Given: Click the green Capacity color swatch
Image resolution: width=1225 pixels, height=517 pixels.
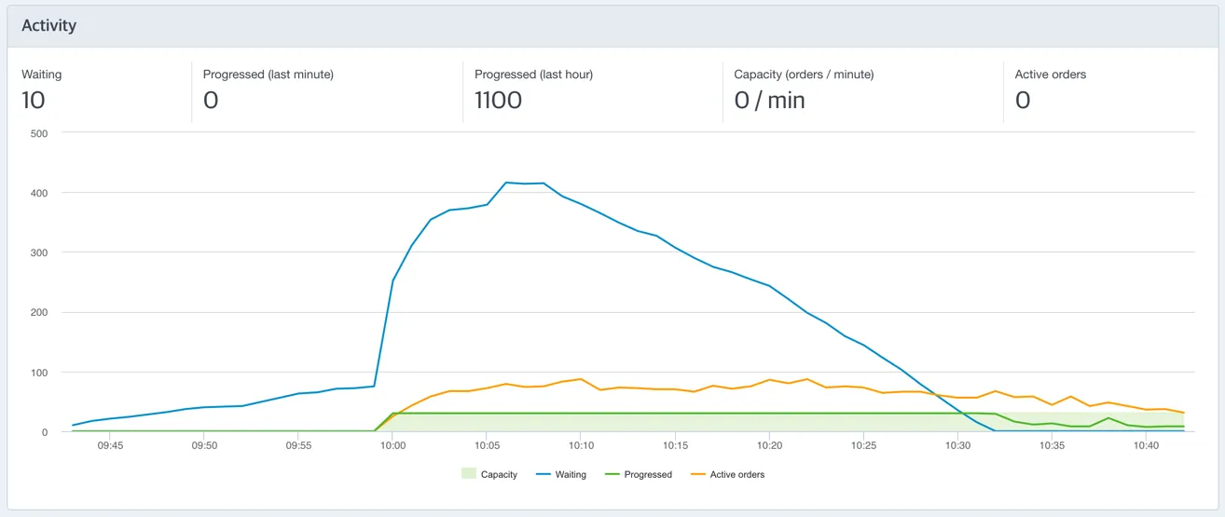Looking at the screenshot, I should pyautogui.click(x=468, y=474).
